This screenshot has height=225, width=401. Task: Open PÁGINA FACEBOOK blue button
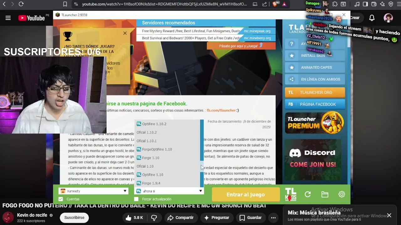coord(315,104)
